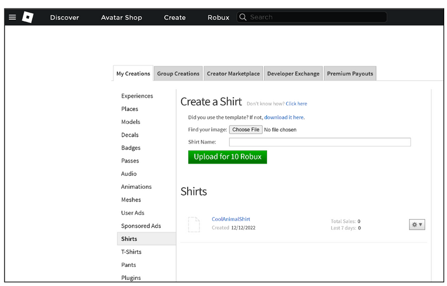Viewport: 447px width, 286px height.
Task: Go to Avatar Shop
Action: click(x=121, y=17)
